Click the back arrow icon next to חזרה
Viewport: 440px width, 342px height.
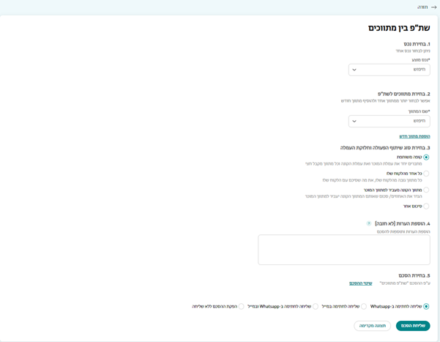(x=433, y=7)
